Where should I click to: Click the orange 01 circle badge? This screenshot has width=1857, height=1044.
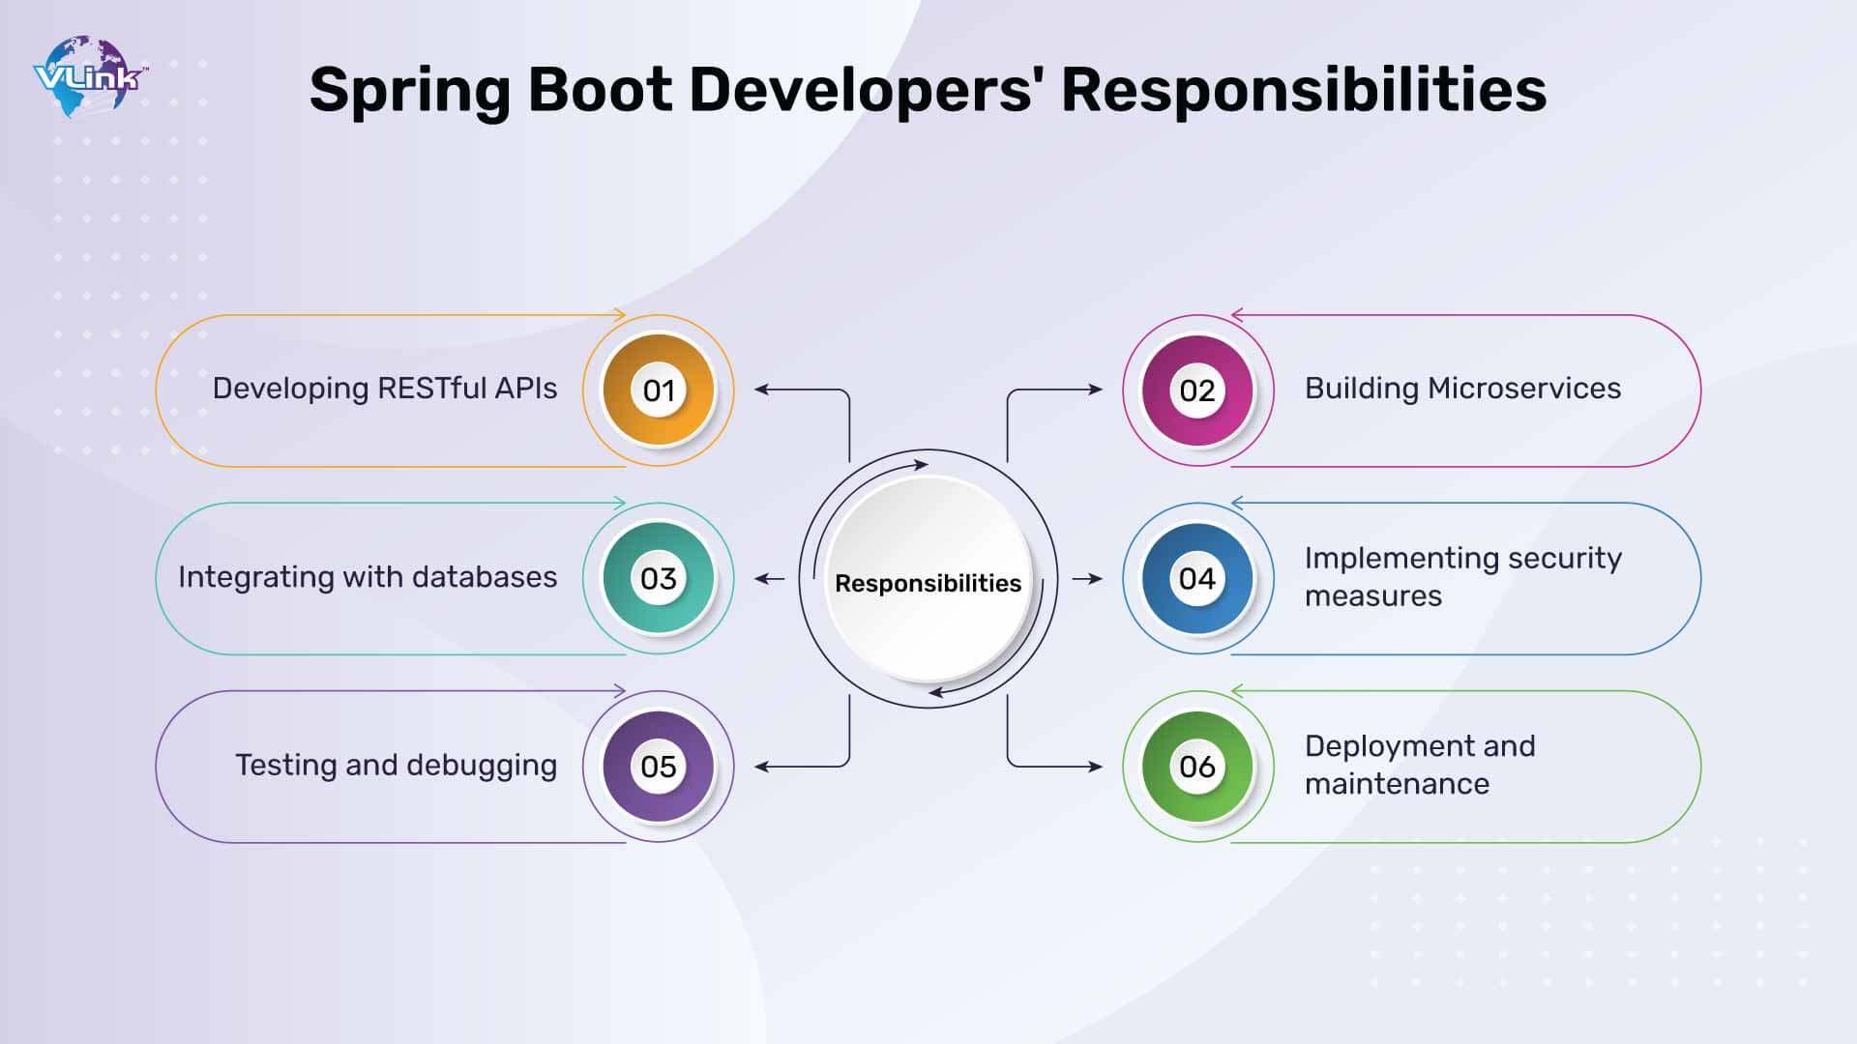[659, 391]
